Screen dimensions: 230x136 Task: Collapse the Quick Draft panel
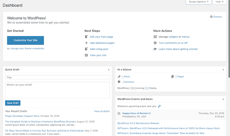pyautogui.click(x=109, y=70)
